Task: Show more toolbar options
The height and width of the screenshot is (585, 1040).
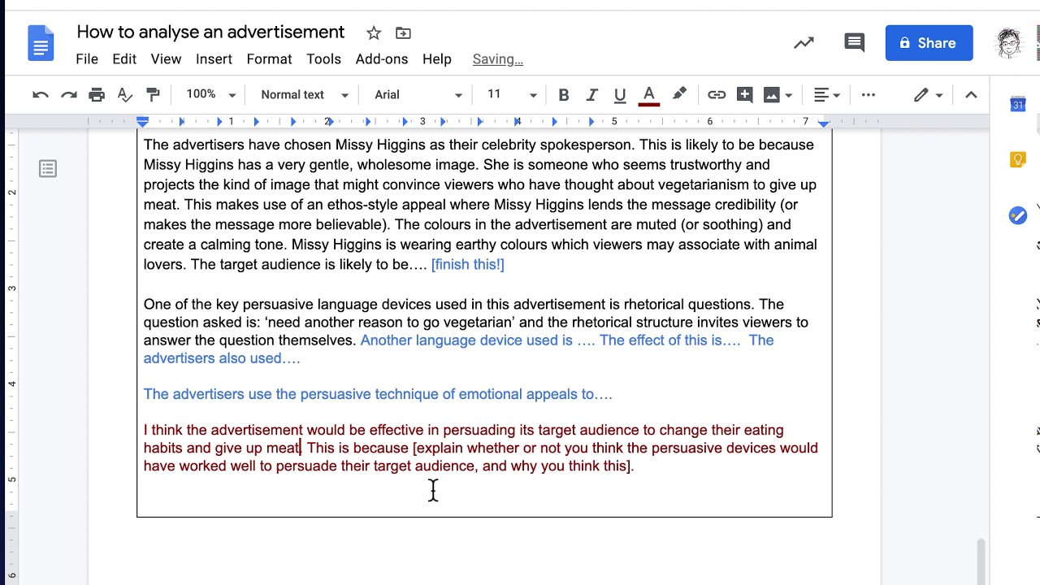Action: 869,95
